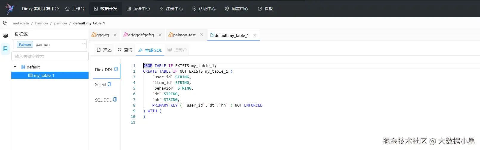This screenshot has width=480, height=150.
Task: Close the paimon-test tab
Action: 202,35
